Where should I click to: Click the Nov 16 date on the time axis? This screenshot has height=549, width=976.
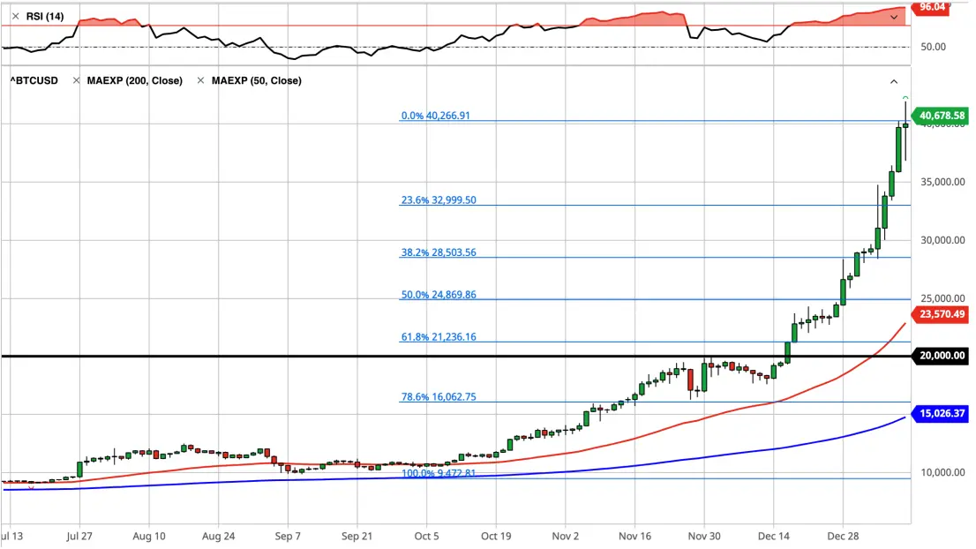coord(634,537)
